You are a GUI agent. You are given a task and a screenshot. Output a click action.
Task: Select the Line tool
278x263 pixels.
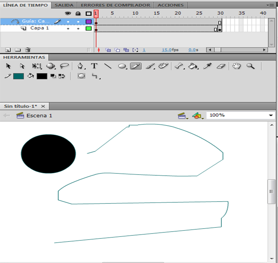(108, 66)
